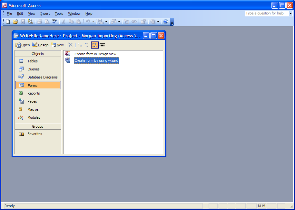Click the Open folder toolbar icon
295x210 pixels.
[15, 22]
